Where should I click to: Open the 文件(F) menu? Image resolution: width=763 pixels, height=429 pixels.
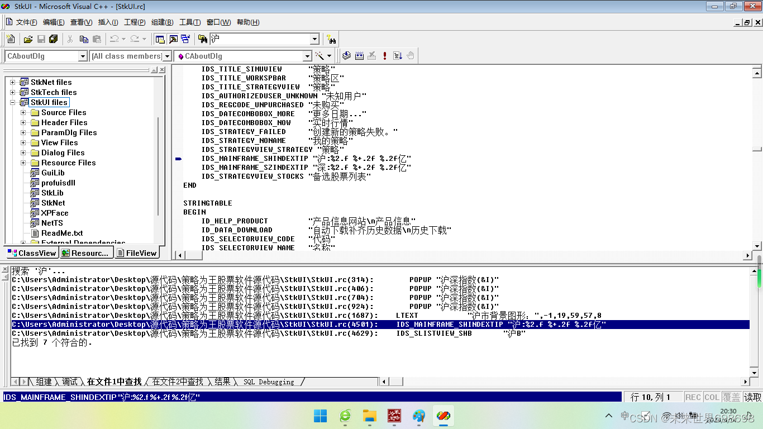(x=26, y=22)
